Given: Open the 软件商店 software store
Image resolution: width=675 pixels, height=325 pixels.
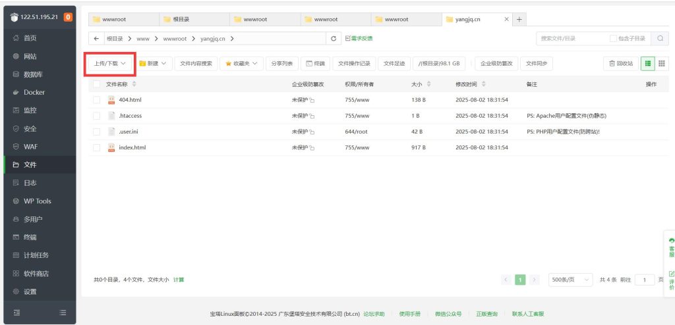Looking at the screenshot, I should (x=40, y=274).
